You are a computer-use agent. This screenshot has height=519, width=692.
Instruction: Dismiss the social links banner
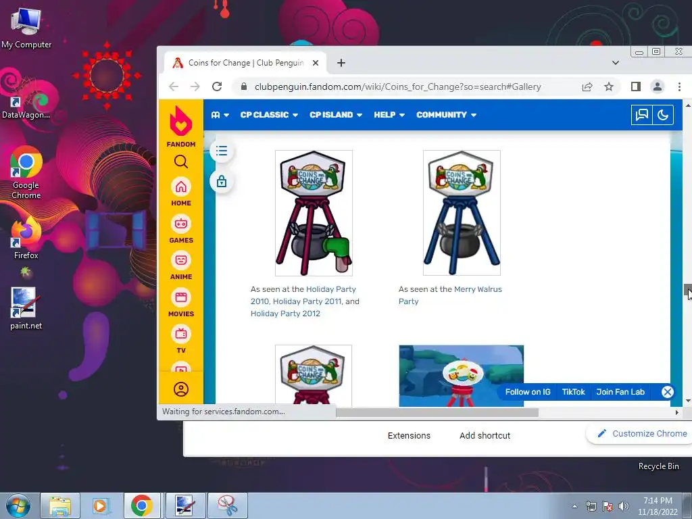pyautogui.click(x=667, y=392)
